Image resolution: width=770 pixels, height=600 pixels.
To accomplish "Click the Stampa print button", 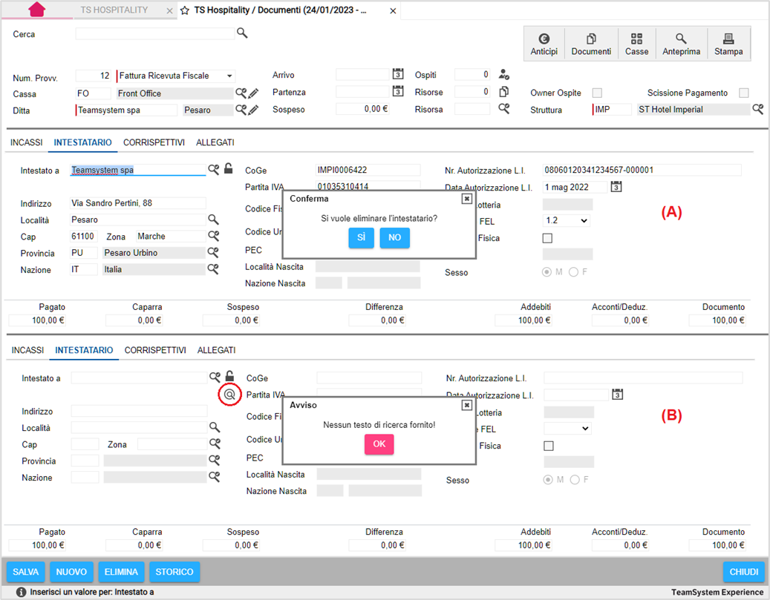I will click(728, 44).
